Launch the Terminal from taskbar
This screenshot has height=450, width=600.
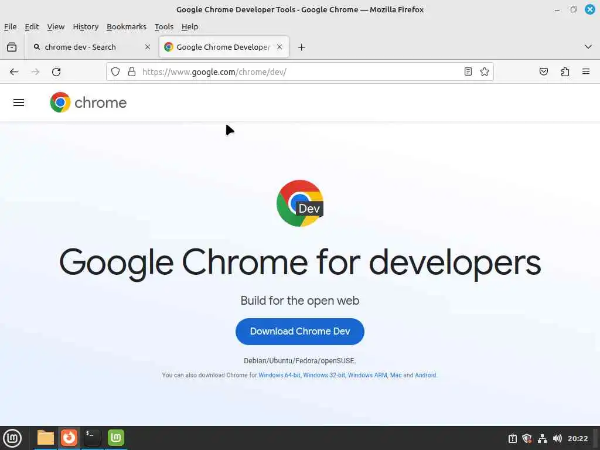click(92, 438)
